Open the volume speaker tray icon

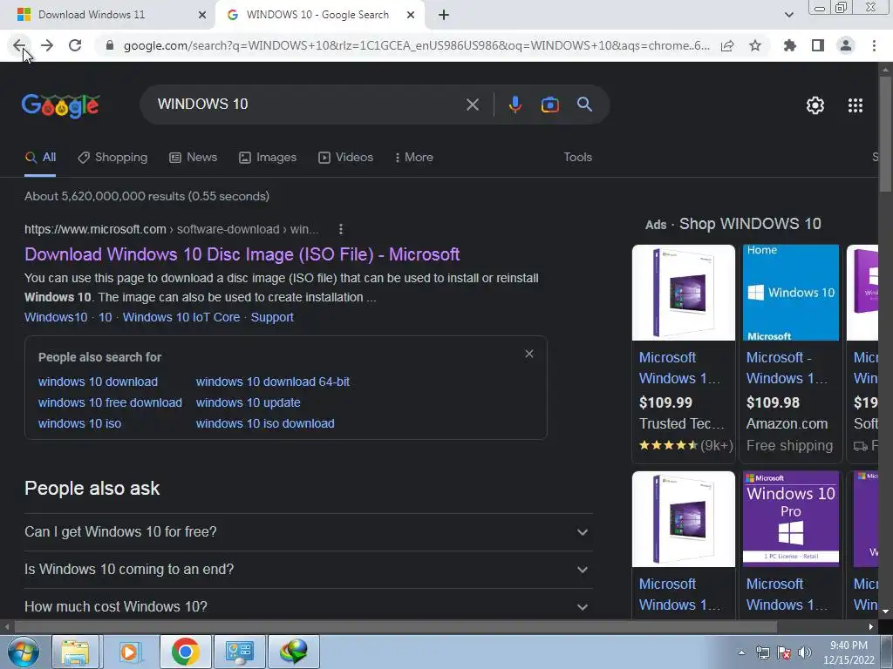(x=804, y=652)
